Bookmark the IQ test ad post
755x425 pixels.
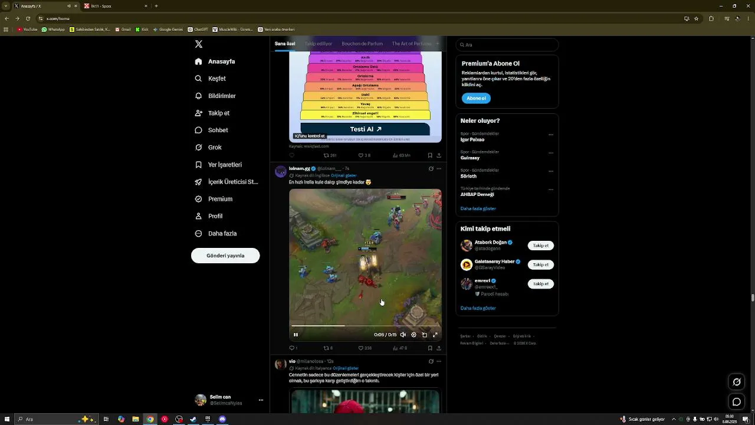(430, 155)
